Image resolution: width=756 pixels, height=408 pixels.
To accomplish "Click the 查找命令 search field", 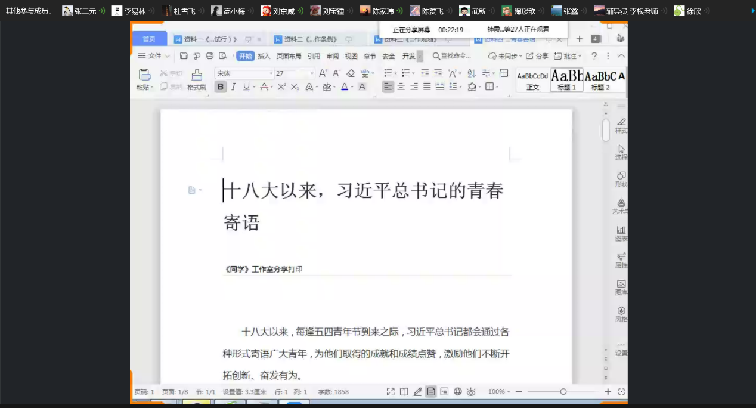I will 456,56.
